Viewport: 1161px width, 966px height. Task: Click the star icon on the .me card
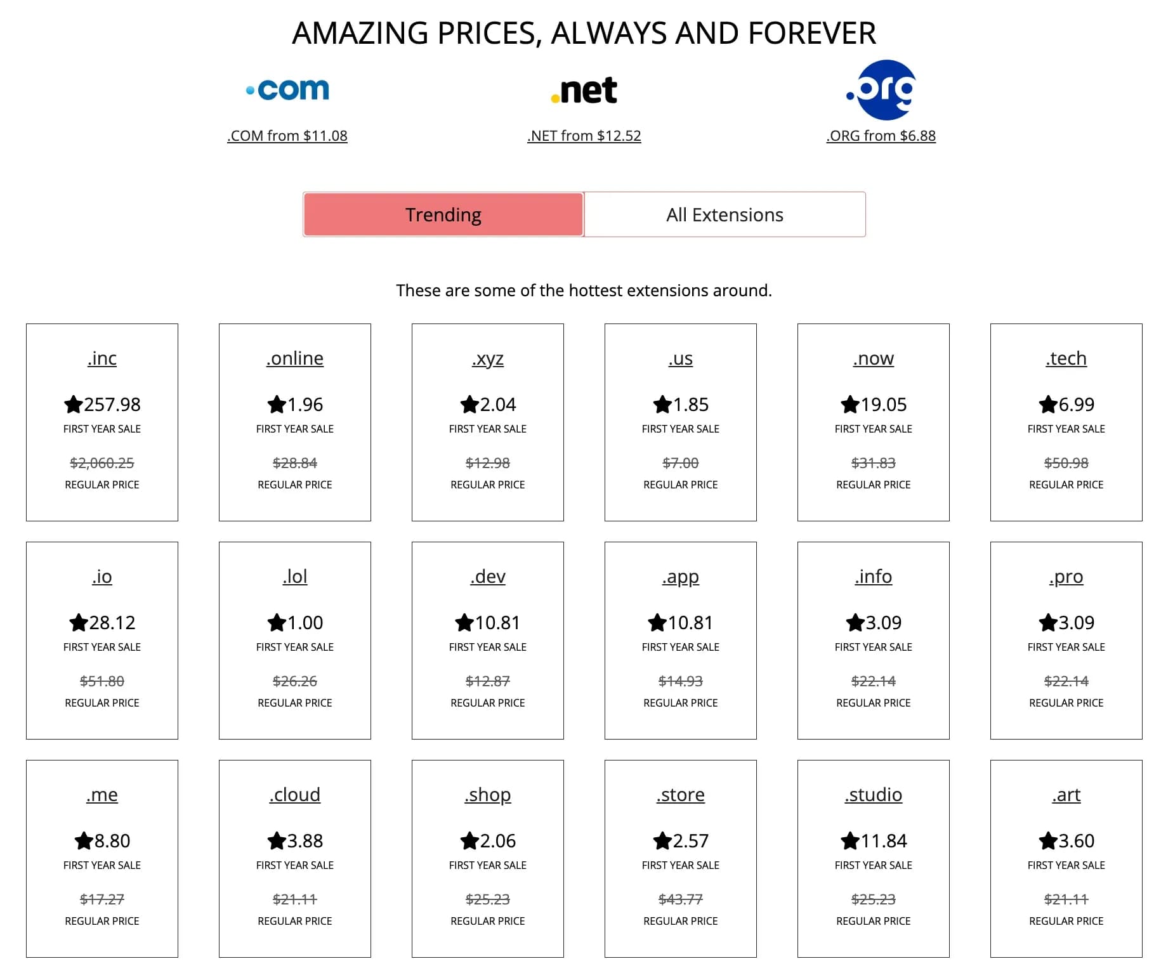pyautogui.click(x=83, y=840)
